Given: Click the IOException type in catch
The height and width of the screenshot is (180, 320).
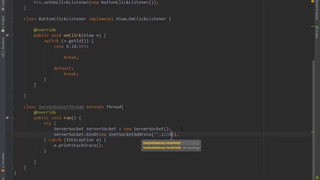Looking at the screenshot, I should [80, 140].
